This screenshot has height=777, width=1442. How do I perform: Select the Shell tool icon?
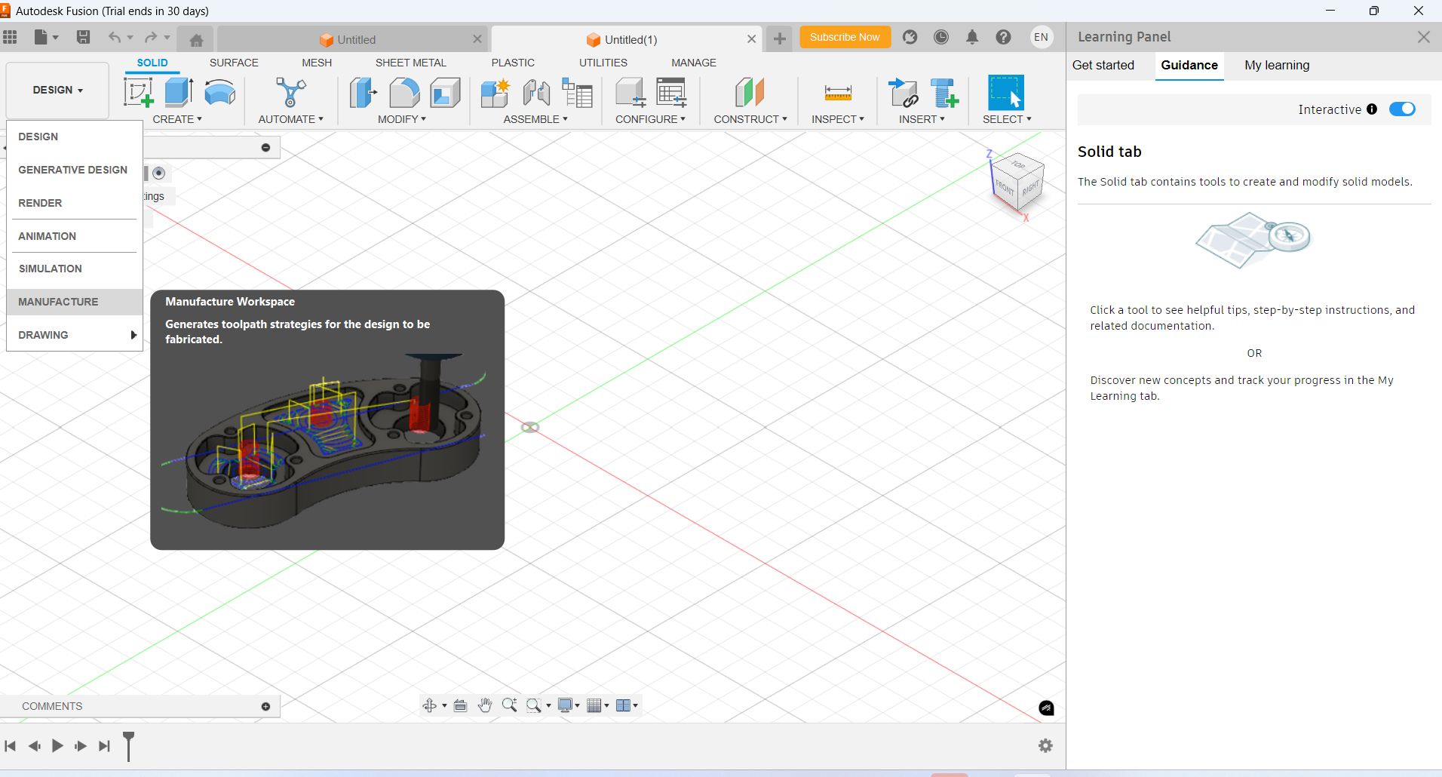click(x=445, y=93)
